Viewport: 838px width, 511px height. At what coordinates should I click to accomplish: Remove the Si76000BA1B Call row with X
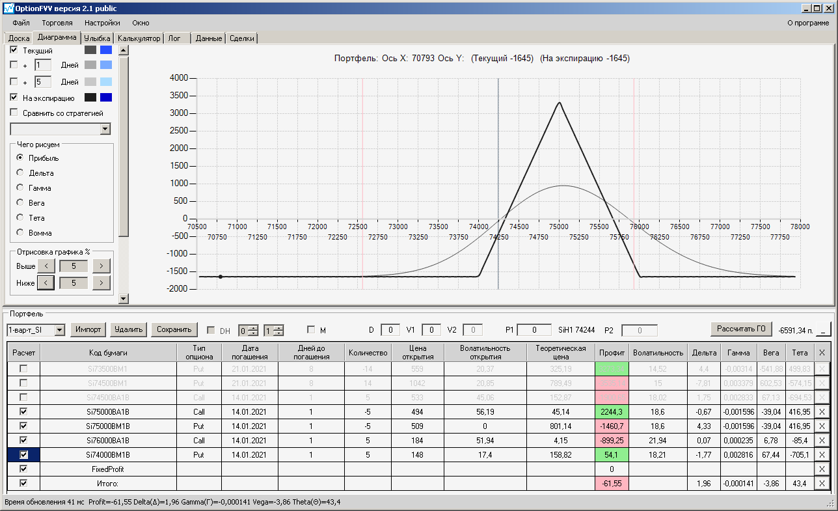(x=822, y=441)
